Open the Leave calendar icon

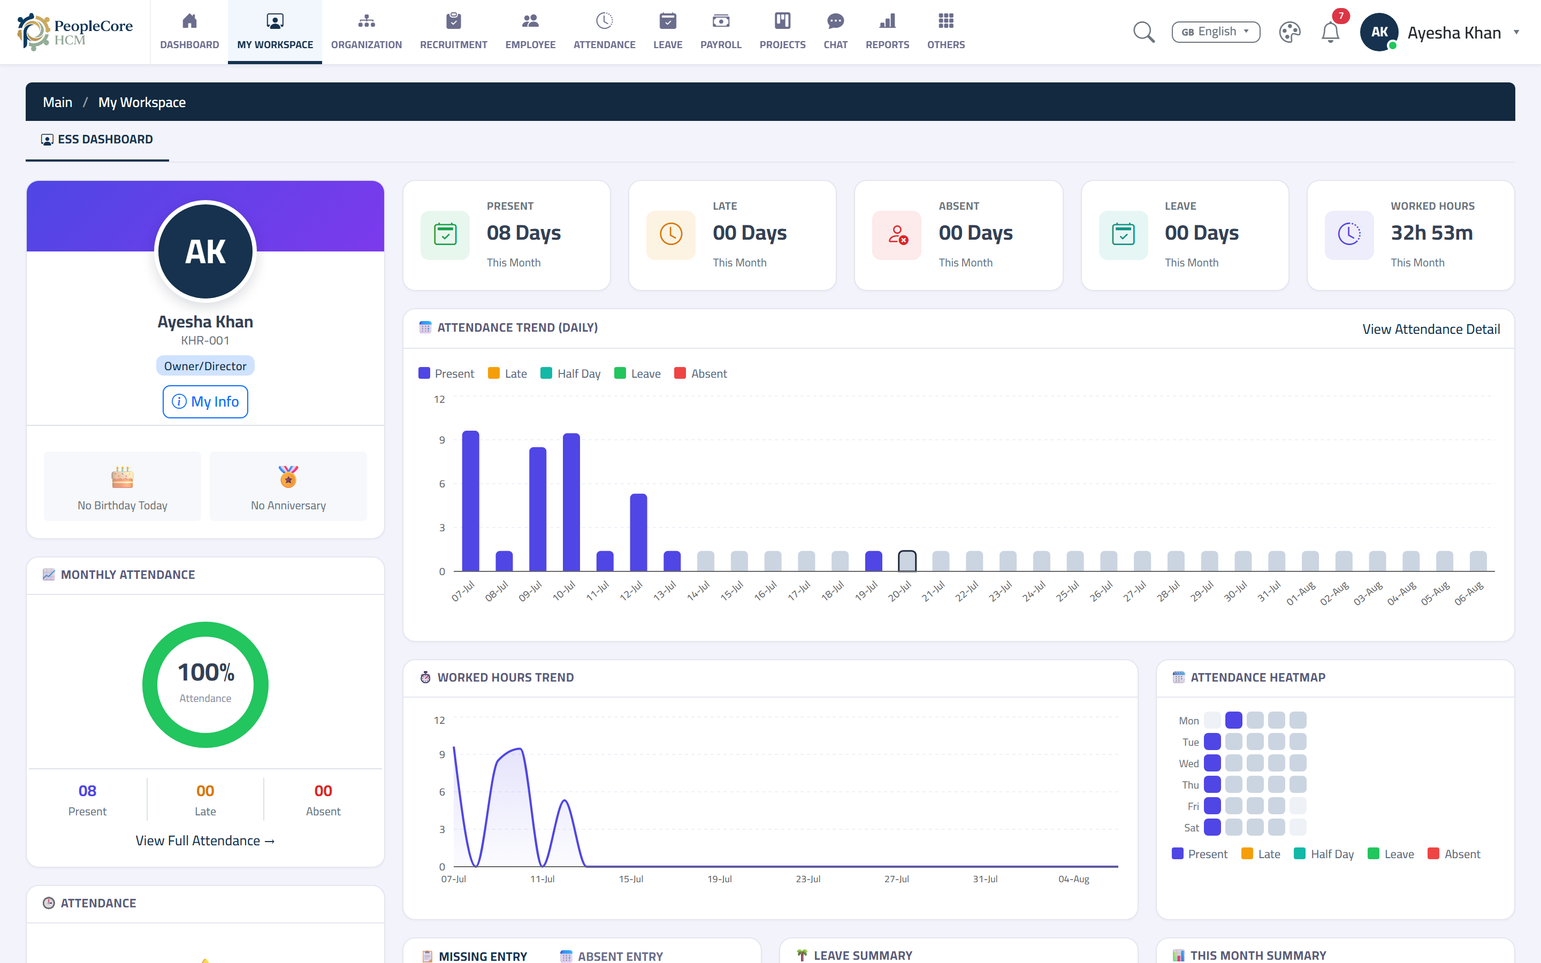click(667, 21)
